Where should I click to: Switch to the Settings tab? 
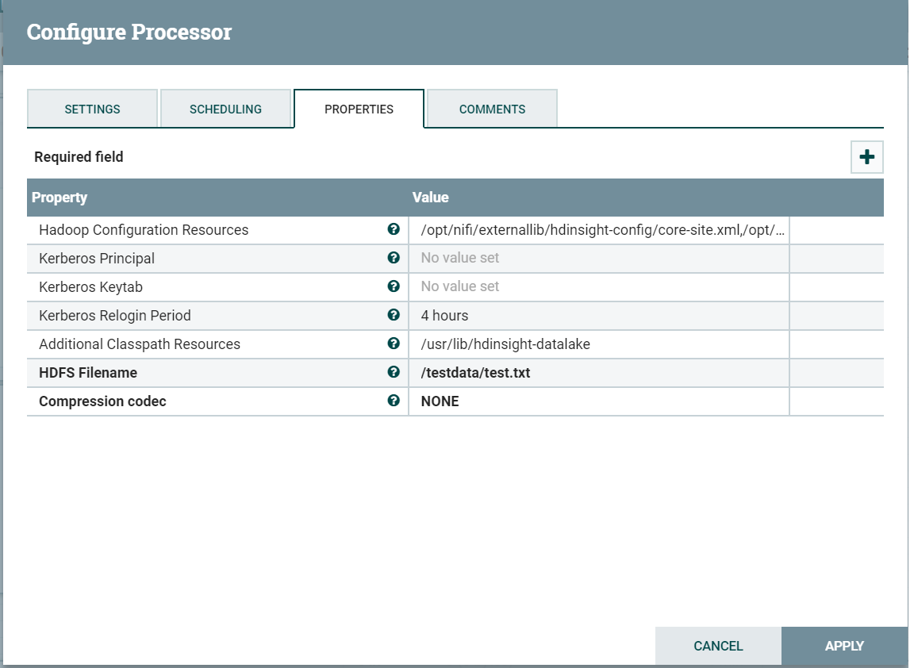92,109
